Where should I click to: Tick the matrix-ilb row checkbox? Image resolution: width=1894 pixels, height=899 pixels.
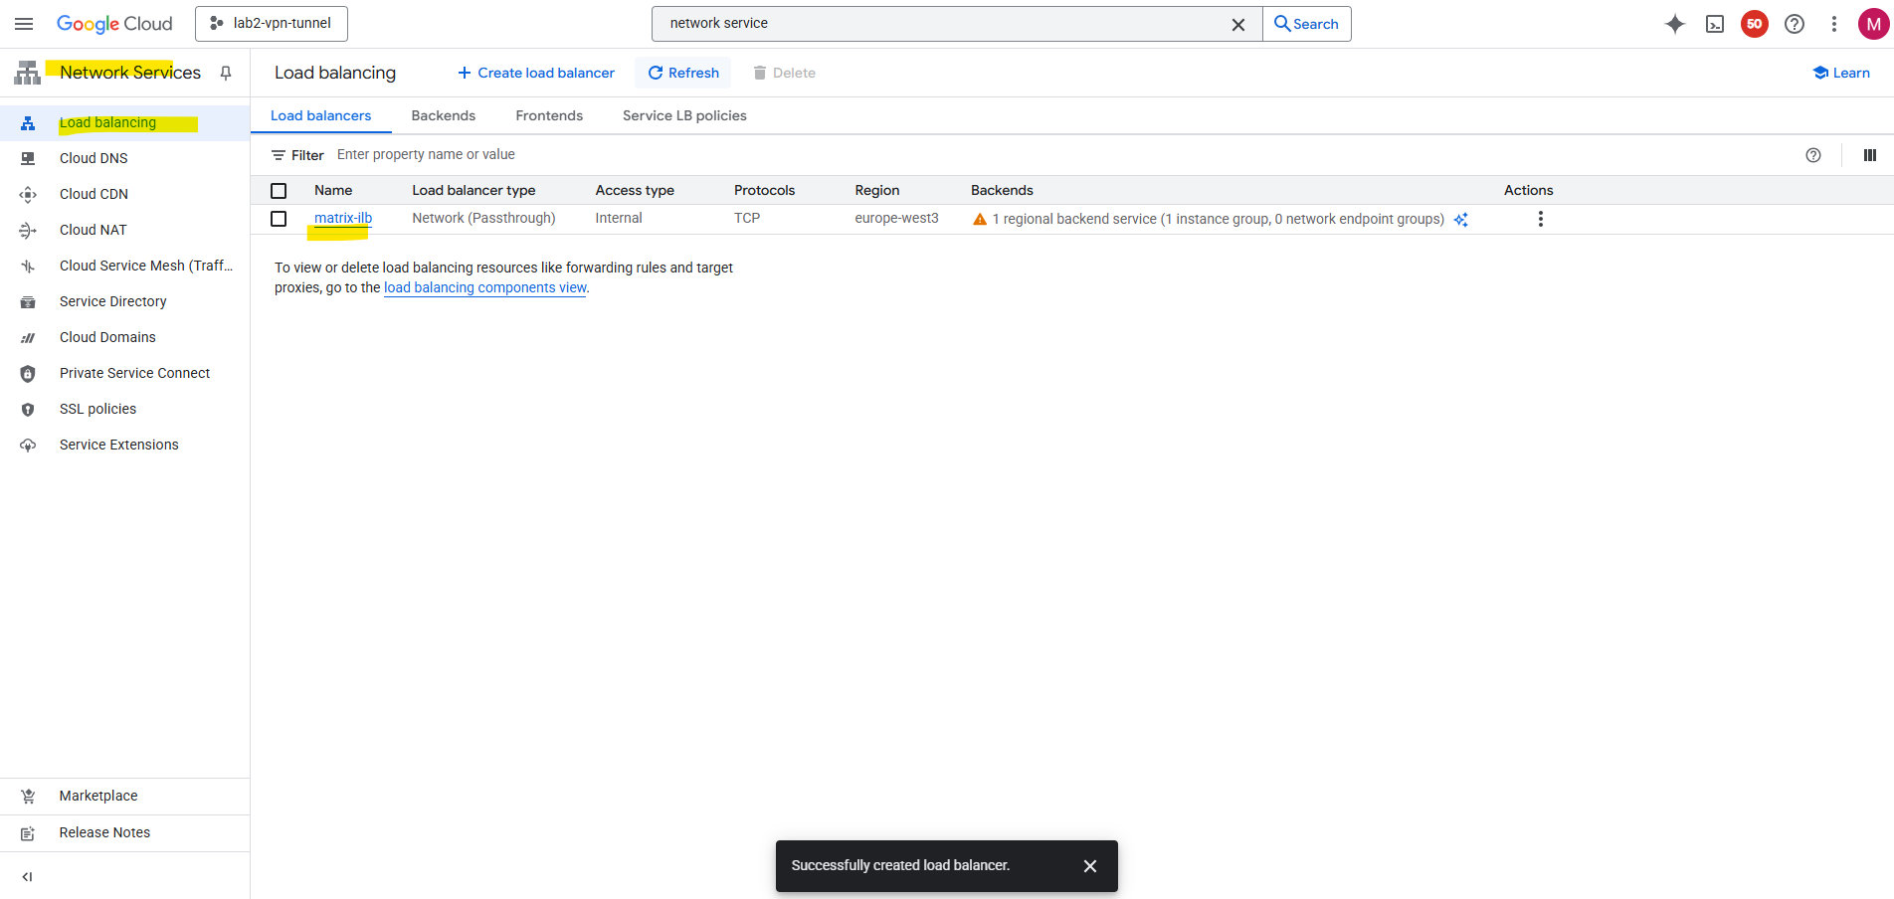(x=279, y=219)
